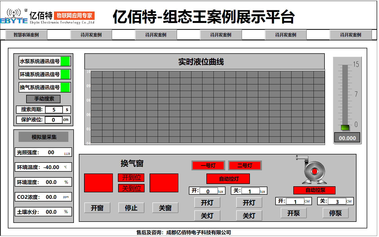Toggle the 水泵系统通讯信号 green indicator

(x=65, y=61)
